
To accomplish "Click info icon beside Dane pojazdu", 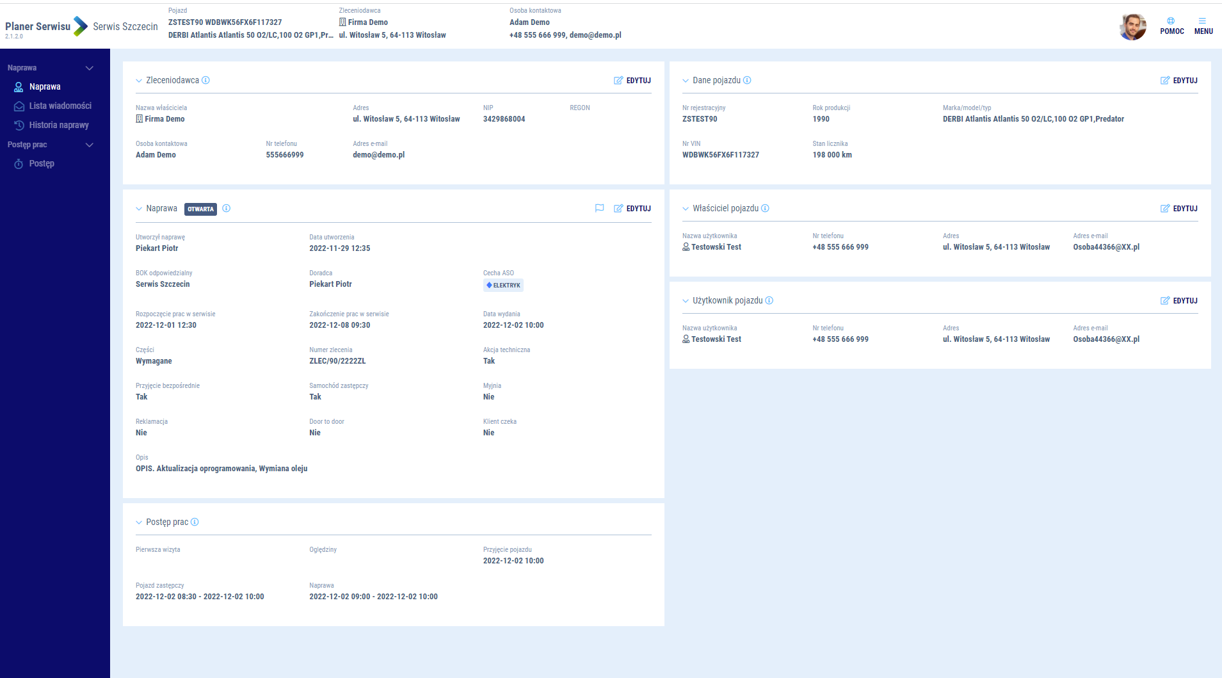I will tap(747, 80).
